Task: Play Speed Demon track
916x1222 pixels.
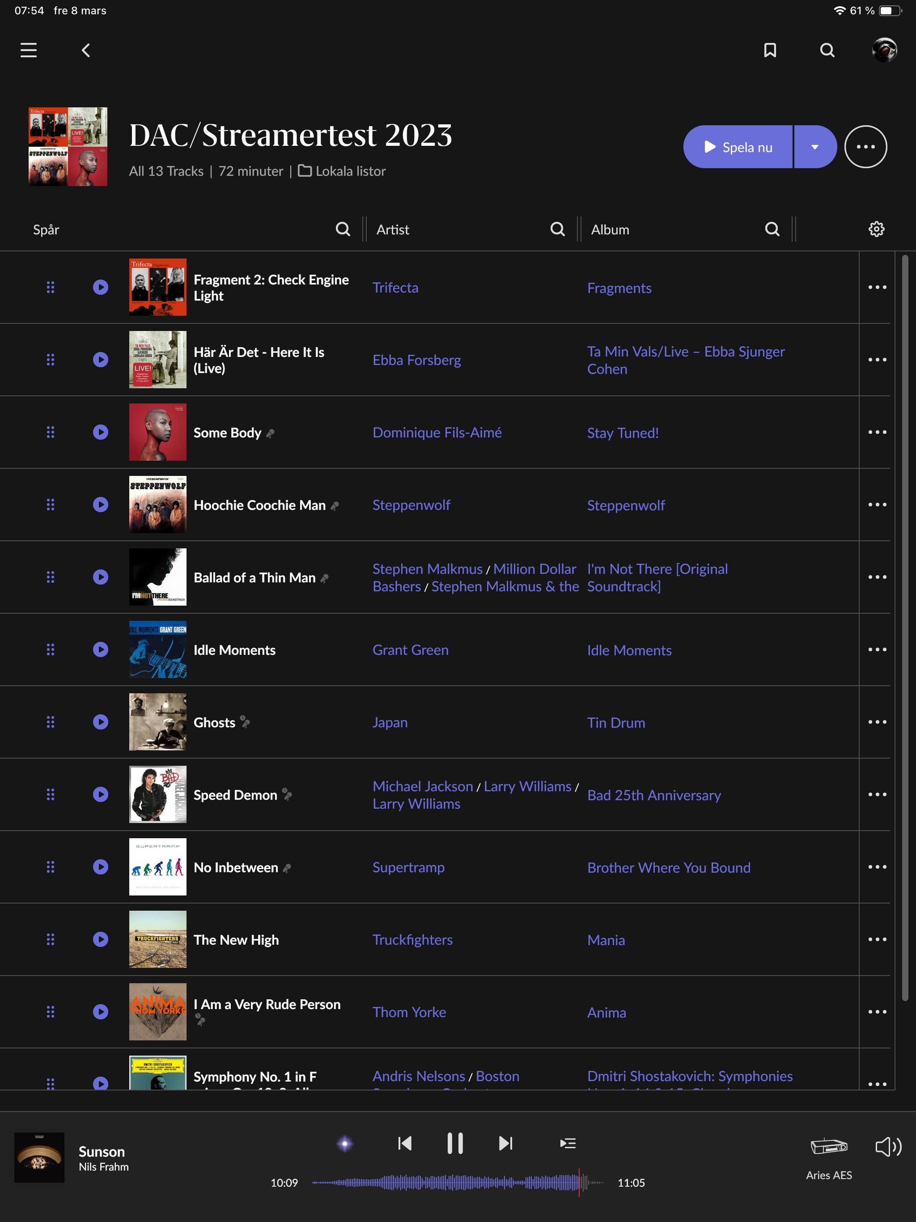Action: (101, 794)
